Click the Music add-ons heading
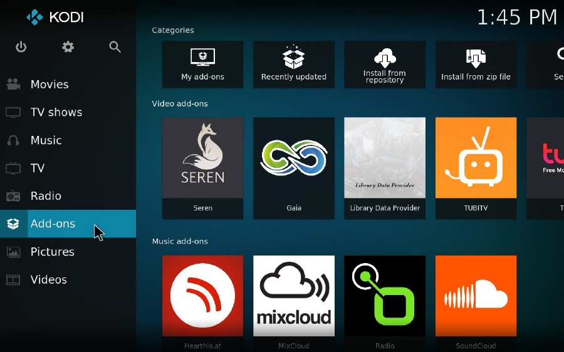Viewport: 564px width, 352px height. tap(180, 241)
